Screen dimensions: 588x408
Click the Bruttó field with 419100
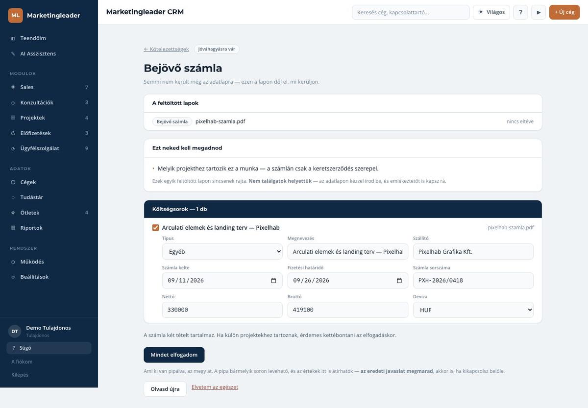click(348, 310)
